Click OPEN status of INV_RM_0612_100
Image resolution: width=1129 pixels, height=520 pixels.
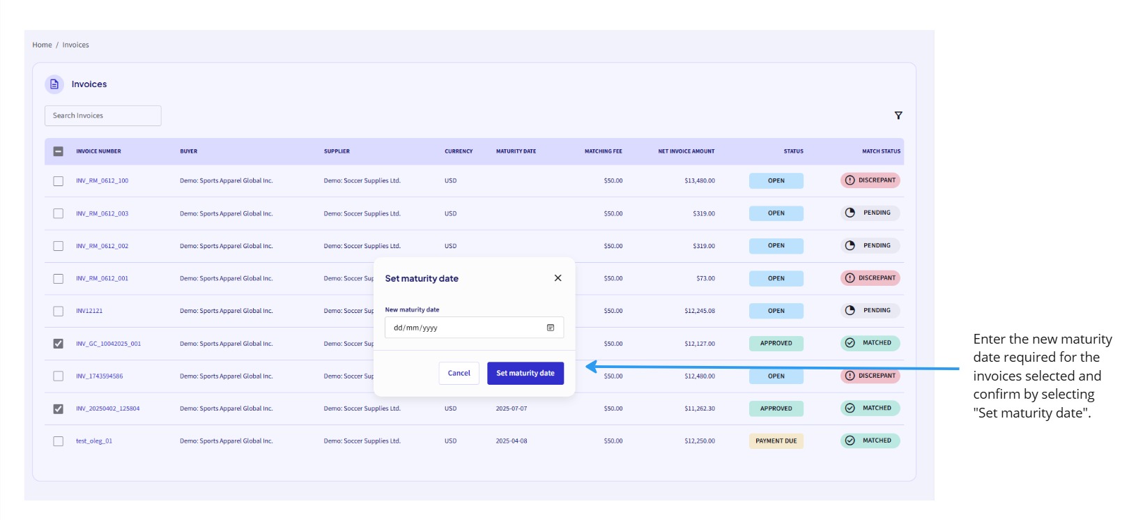(x=776, y=181)
